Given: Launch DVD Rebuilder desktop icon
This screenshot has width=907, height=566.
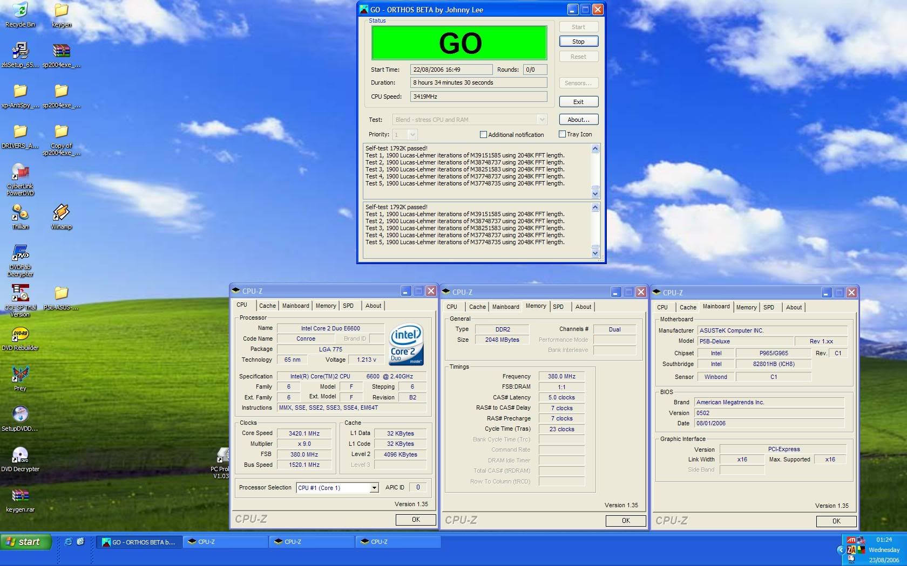Looking at the screenshot, I should (x=20, y=335).
